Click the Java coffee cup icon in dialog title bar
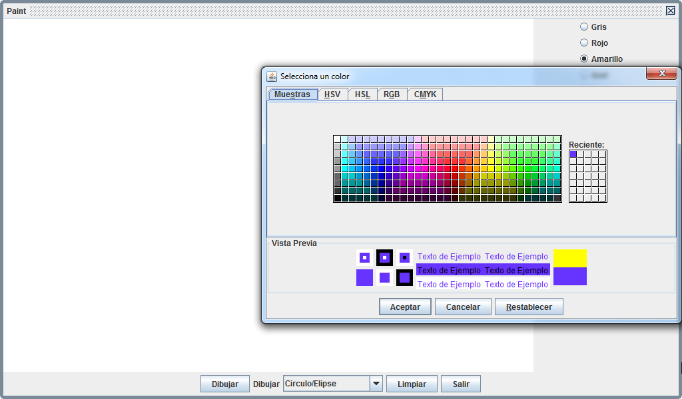 coord(271,76)
